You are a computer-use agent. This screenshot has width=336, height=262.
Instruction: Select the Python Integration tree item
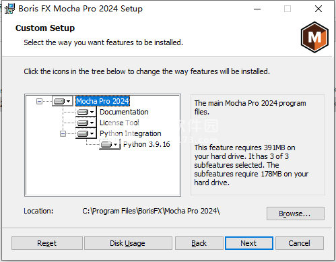131,133
